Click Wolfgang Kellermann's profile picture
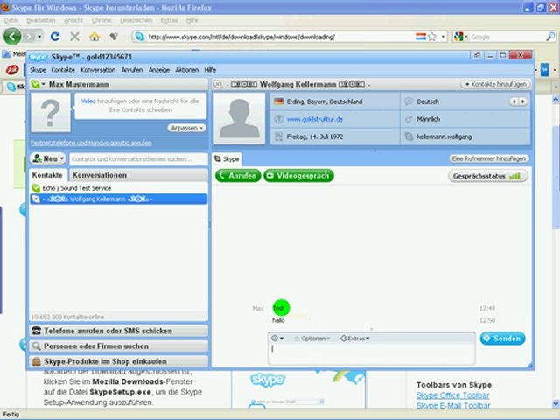Image resolution: width=560 pixels, height=420 pixels. click(x=240, y=119)
